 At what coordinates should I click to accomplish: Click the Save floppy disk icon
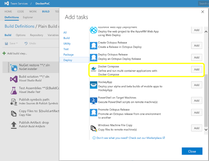tap(7, 43)
